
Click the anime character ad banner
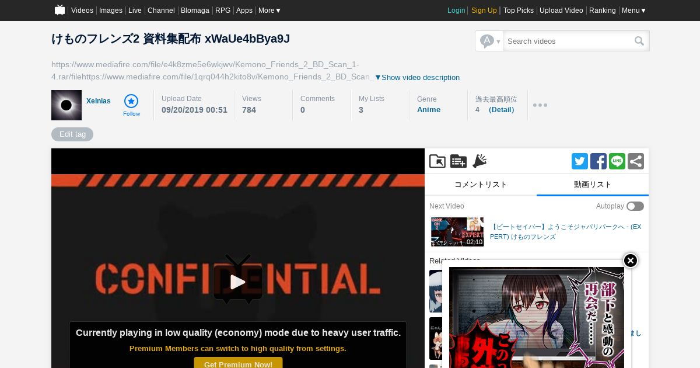537,317
